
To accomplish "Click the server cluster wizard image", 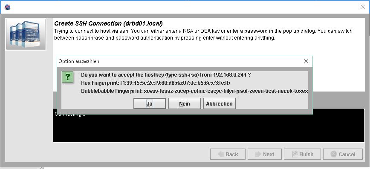I will (x=26, y=34).
